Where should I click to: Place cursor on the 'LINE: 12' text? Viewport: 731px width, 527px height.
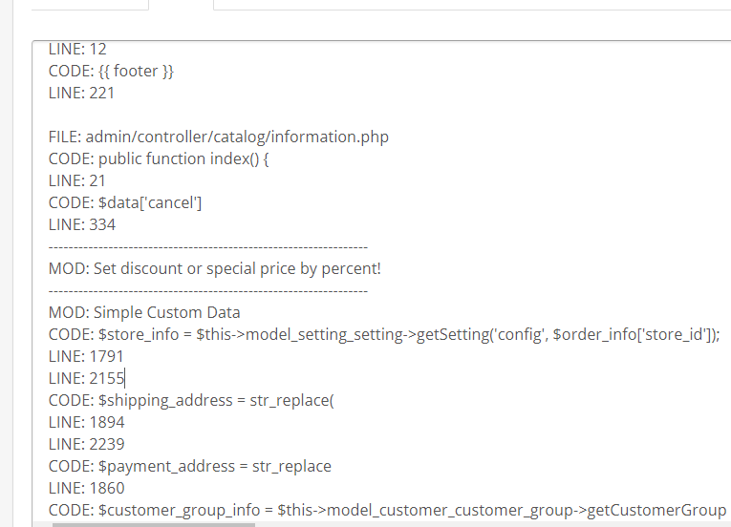(x=77, y=49)
